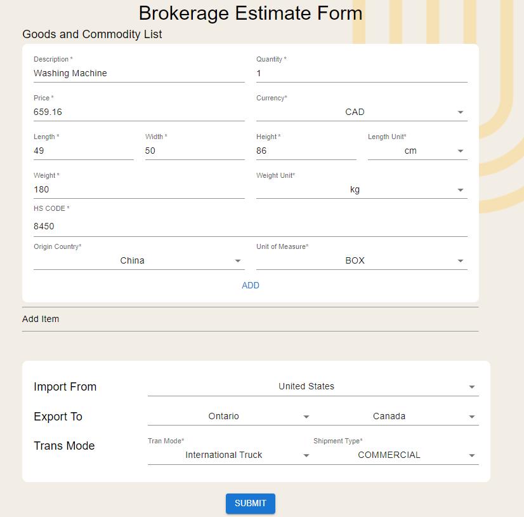
Task: Expand the Add Item section
Action: (251, 319)
